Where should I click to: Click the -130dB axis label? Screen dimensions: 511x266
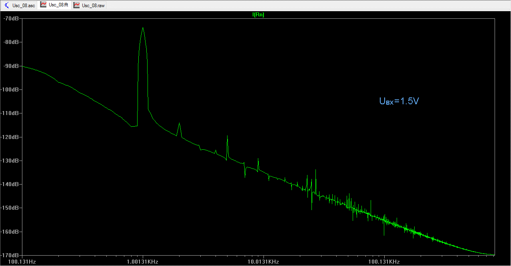click(10, 161)
